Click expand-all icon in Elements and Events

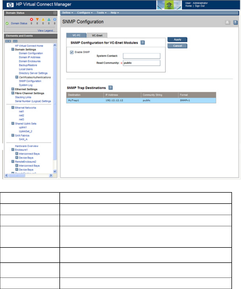(8, 41)
